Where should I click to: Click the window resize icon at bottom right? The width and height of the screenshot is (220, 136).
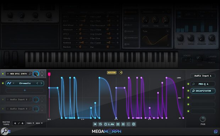tap(216, 131)
